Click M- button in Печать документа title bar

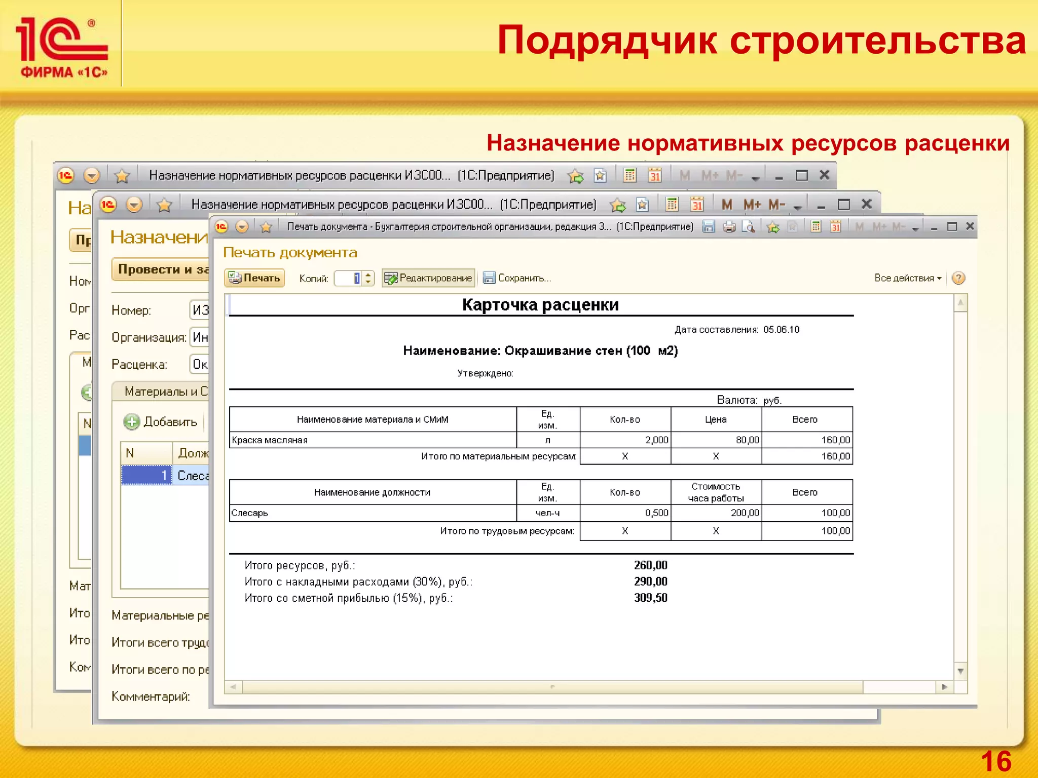(x=899, y=226)
